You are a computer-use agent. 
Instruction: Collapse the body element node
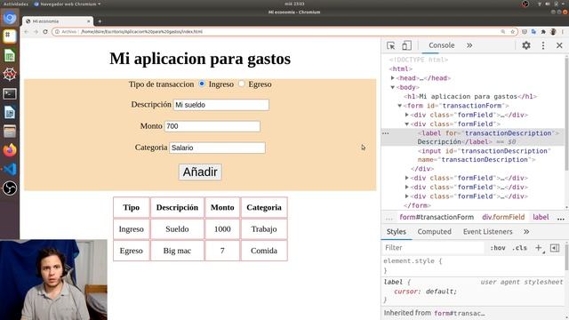[393, 87]
